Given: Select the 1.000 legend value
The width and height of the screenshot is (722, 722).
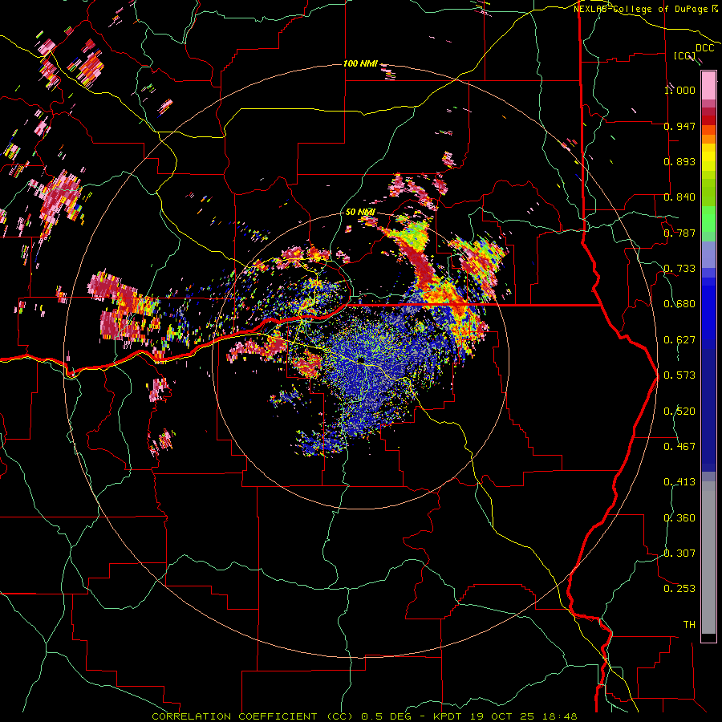Looking at the screenshot, I should (679, 90).
